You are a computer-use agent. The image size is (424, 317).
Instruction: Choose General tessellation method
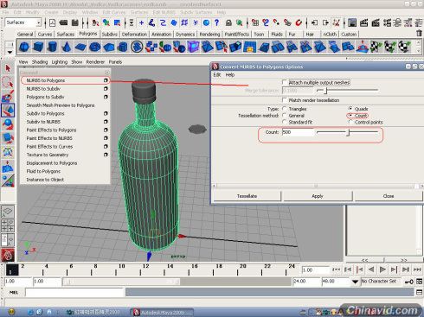pos(285,116)
